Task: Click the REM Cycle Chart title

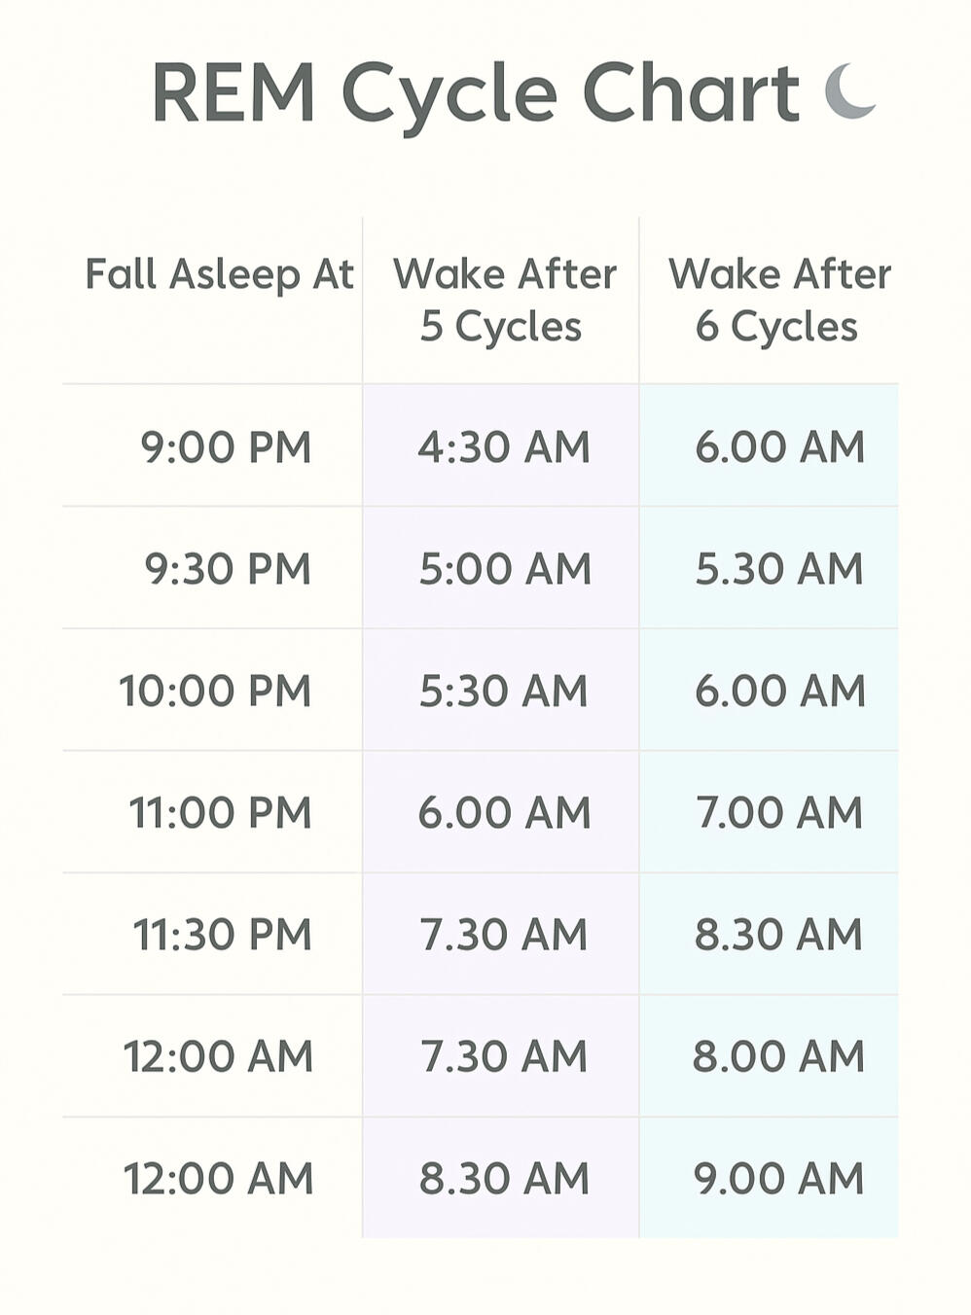Action: [475, 93]
